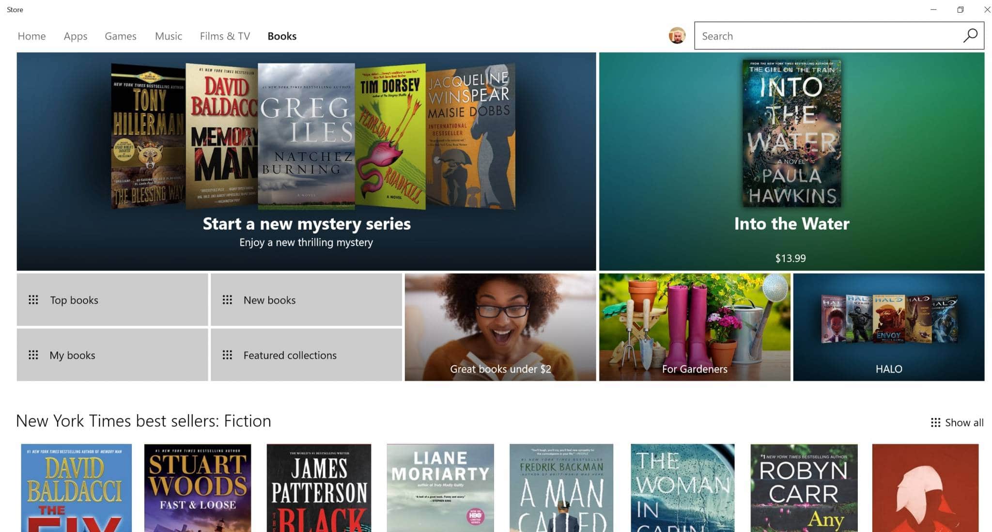
Task: Open the Great books under $2 tile
Action: (500, 327)
